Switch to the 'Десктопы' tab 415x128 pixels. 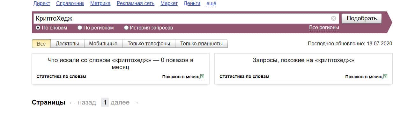(67, 44)
